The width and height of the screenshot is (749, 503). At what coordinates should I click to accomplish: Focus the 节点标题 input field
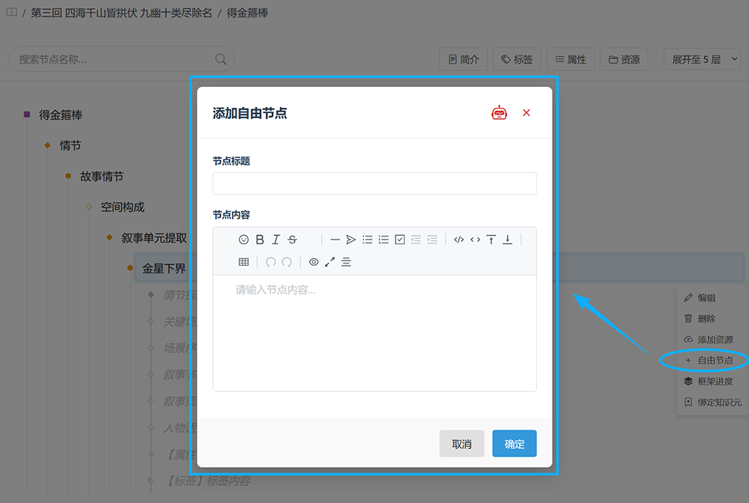point(374,183)
